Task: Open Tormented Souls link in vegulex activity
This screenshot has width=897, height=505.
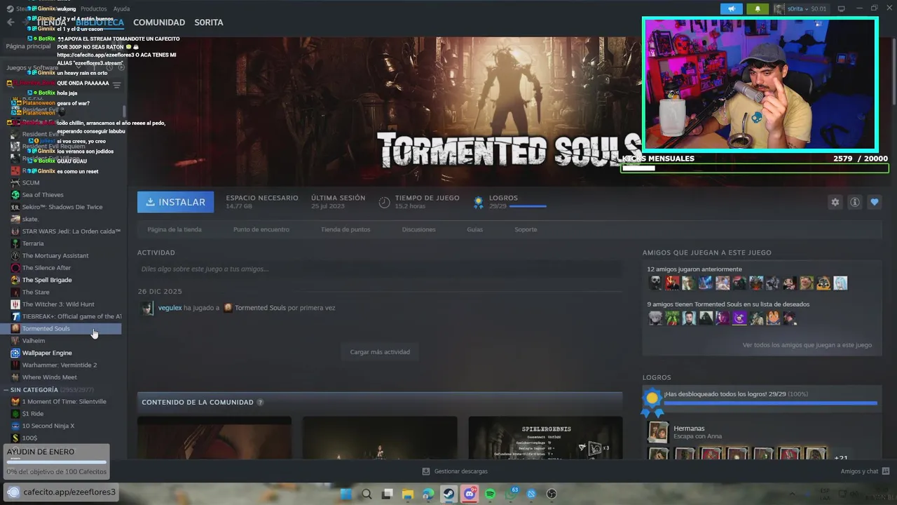Action: coord(260,308)
